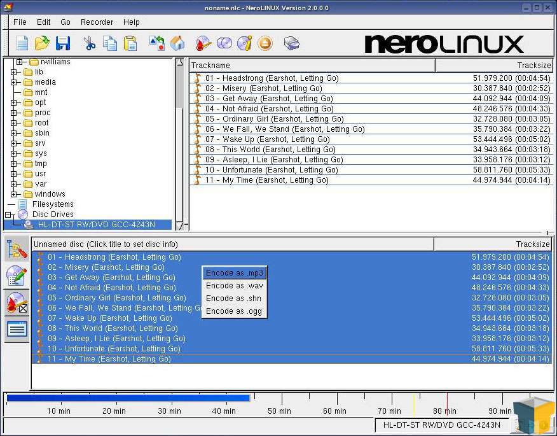Click the burn disc sidebar icon
This screenshot has width=557, height=436.
(x=17, y=302)
